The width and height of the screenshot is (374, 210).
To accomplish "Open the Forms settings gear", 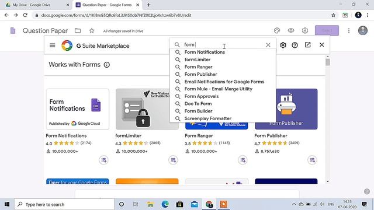I will pyautogui.click(x=305, y=30).
